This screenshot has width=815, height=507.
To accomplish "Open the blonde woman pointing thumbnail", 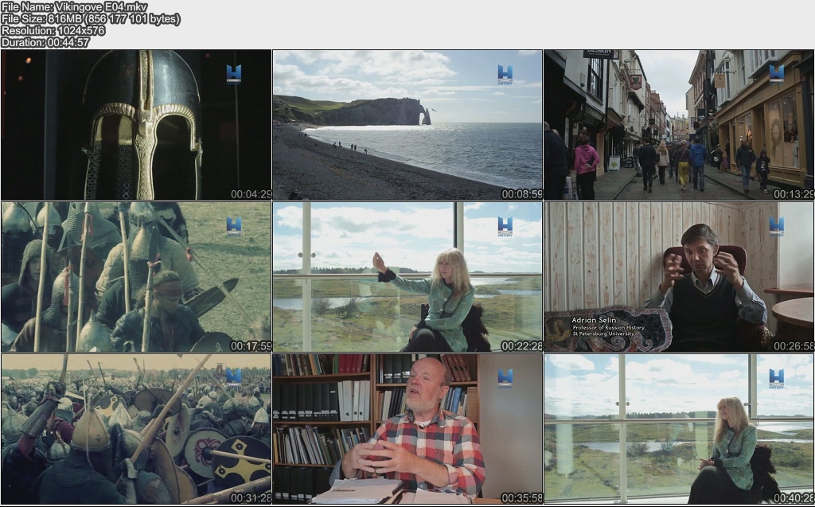I will pyautogui.click(x=407, y=276).
